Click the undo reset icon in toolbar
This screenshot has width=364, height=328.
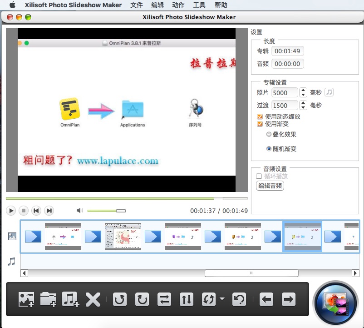[x=239, y=299]
